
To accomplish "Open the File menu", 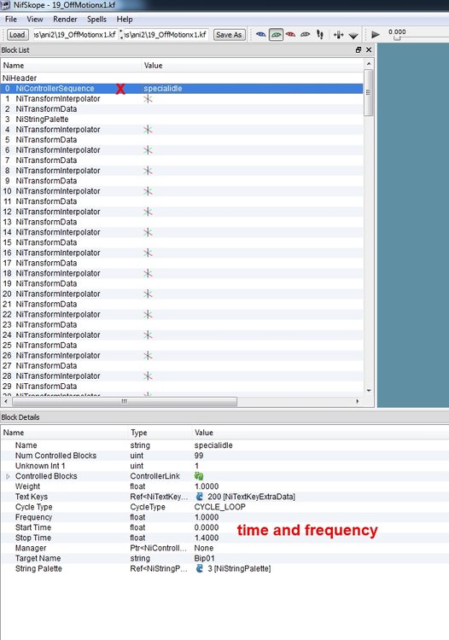I will pyautogui.click(x=11, y=19).
